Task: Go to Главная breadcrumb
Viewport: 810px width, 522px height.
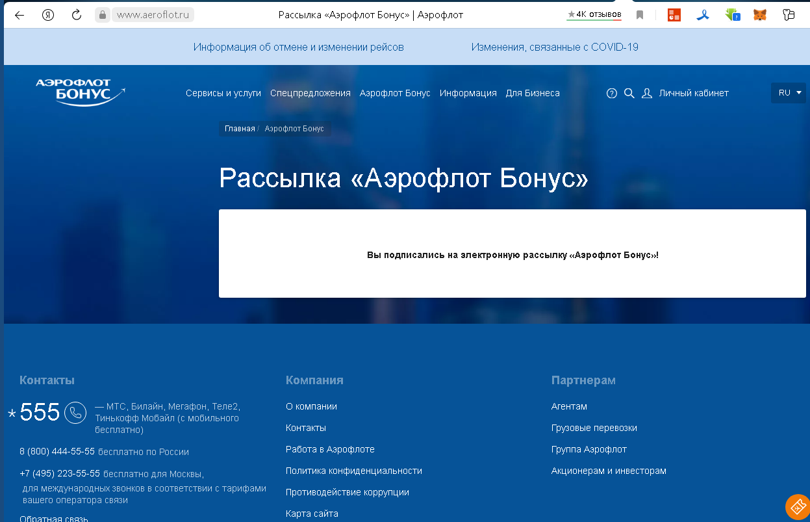Action: coord(240,129)
